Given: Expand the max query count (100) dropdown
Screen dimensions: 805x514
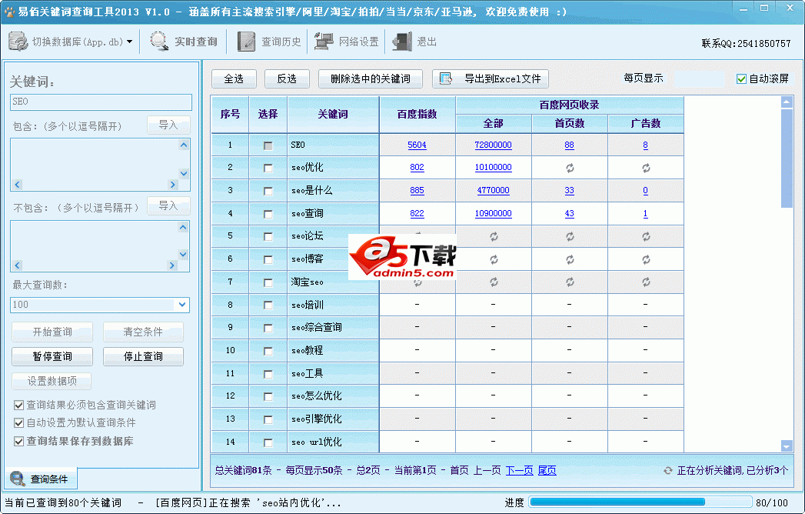Looking at the screenshot, I should point(182,305).
